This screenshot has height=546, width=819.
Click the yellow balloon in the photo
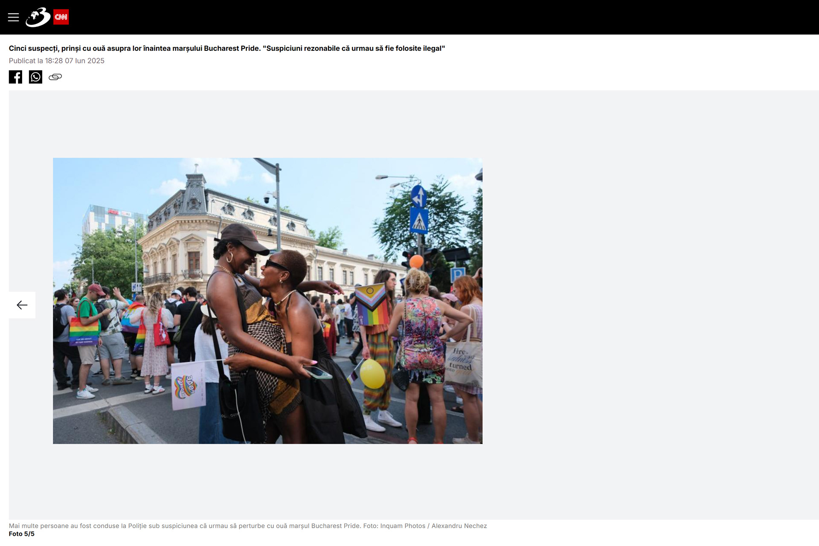coord(372,374)
